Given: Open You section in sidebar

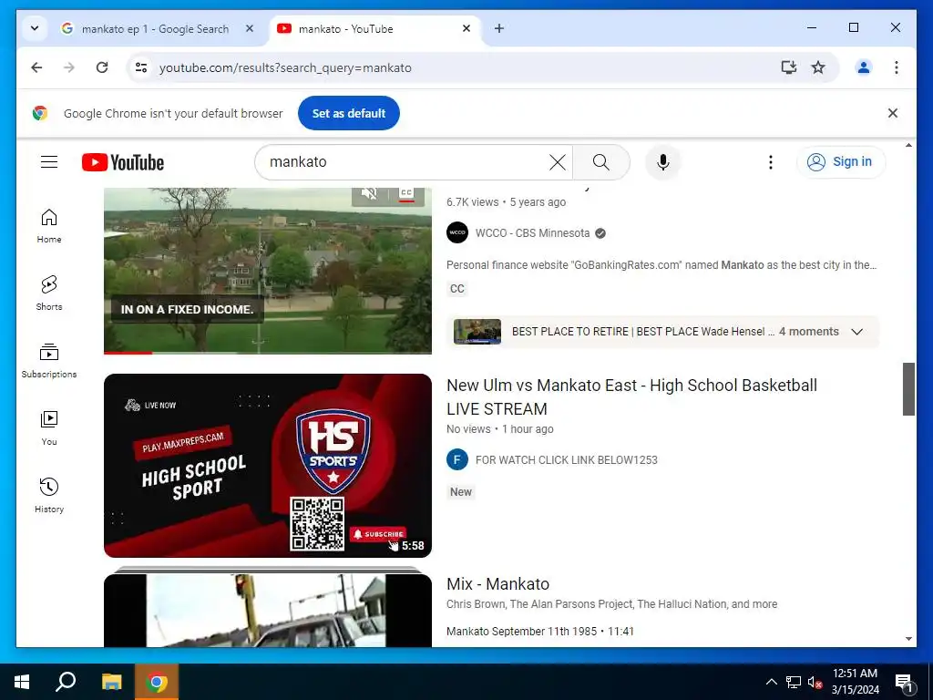Looking at the screenshot, I should pyautogui.click(x=49, y=428).
